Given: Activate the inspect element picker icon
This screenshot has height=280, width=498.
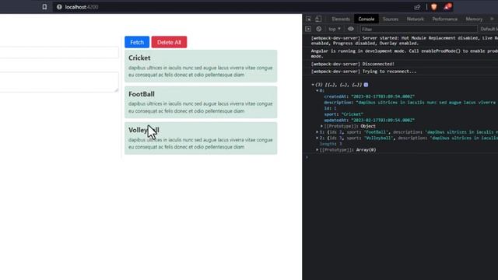Looking at the screenshot, I should (x=308, y=19).
